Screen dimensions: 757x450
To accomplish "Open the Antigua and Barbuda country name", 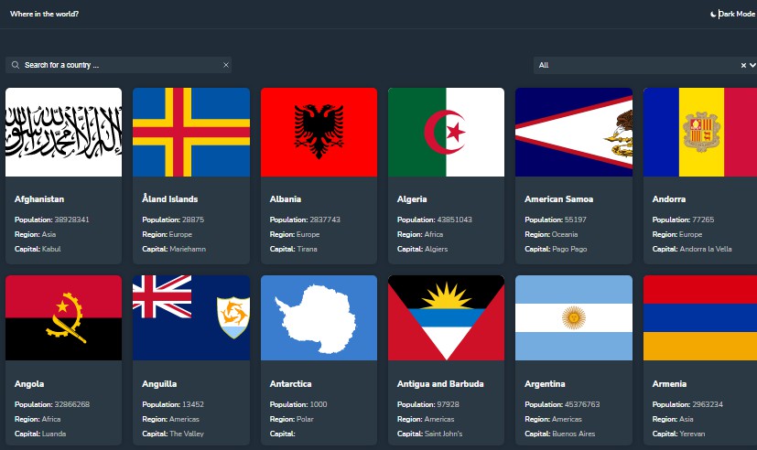I will 440,384.
